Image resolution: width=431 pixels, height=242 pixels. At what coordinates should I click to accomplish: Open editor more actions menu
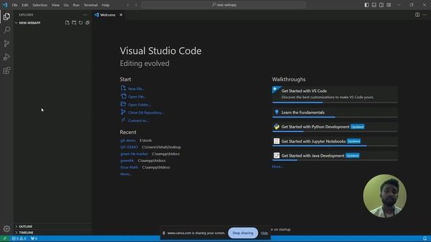[x=425, y=15]
